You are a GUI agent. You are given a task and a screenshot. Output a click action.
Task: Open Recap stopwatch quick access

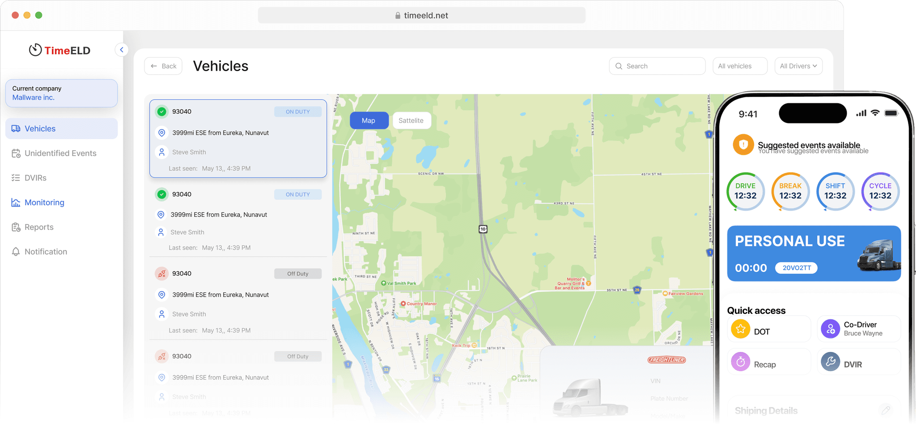[741, 362]
